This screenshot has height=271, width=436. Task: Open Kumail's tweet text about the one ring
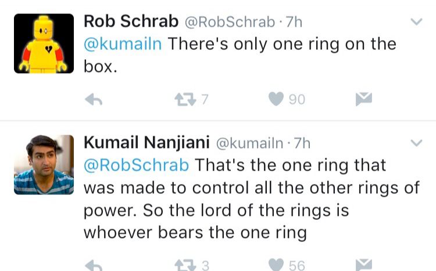pyautogui.click(x=233, y=198)
